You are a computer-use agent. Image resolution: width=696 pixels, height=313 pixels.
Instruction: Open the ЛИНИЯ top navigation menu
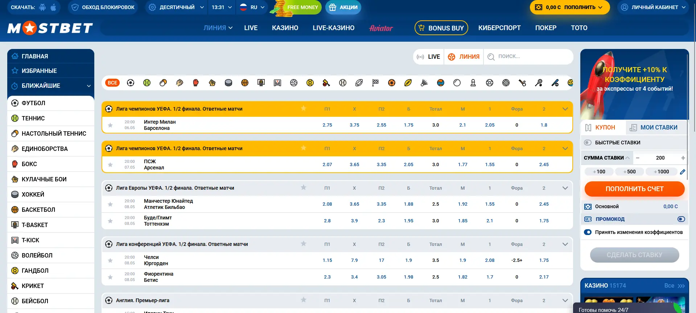pos(218,28)
